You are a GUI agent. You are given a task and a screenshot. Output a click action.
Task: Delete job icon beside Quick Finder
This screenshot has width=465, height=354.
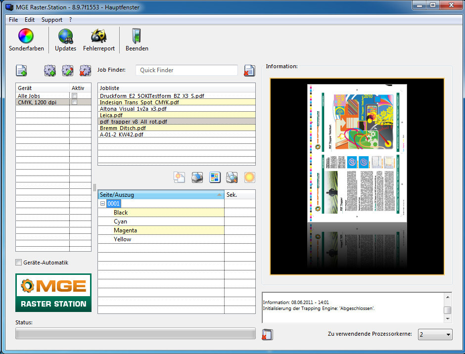[x=249, y=71]
